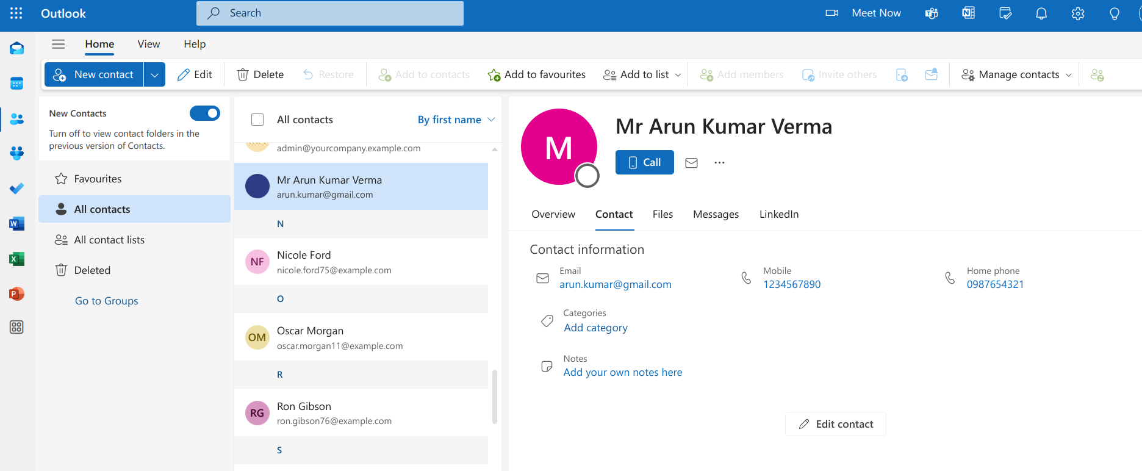The width and height of the screenshot is (1142, 471).
Task: Click the contact list vertical scrollbar
Action: pyautogui.click(x=495, y=397)
